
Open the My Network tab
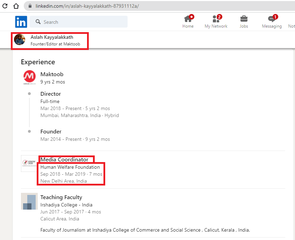[x=216, y=21]
